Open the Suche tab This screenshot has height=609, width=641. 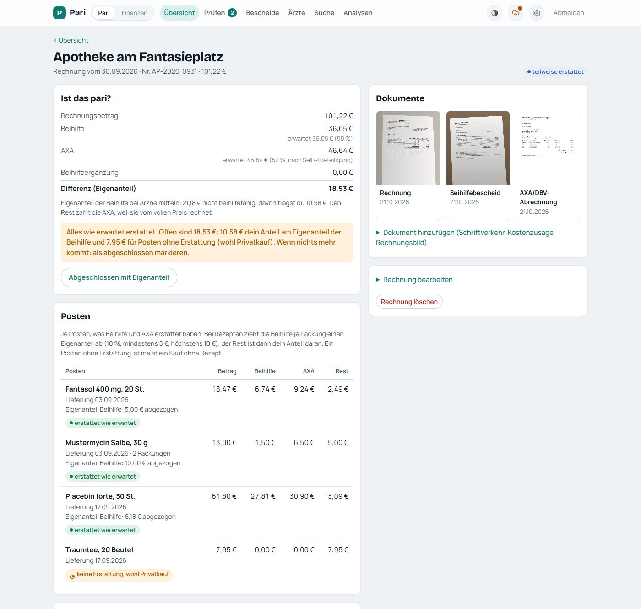coord(324,13)
